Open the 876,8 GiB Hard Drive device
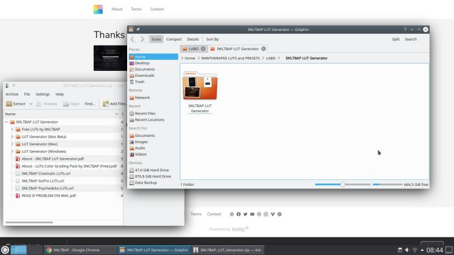 tap(153, 176)
